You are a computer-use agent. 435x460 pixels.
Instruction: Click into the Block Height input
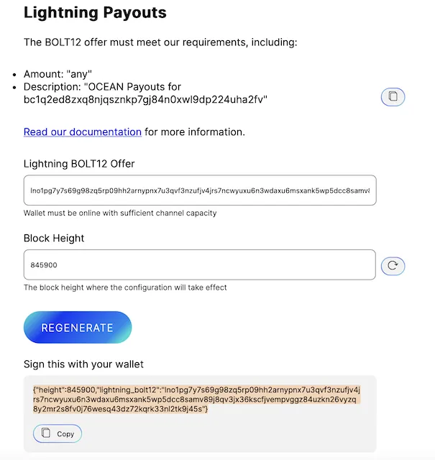(200, 265)
